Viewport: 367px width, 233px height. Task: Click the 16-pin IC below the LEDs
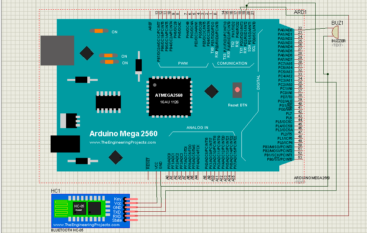point(108,101)
